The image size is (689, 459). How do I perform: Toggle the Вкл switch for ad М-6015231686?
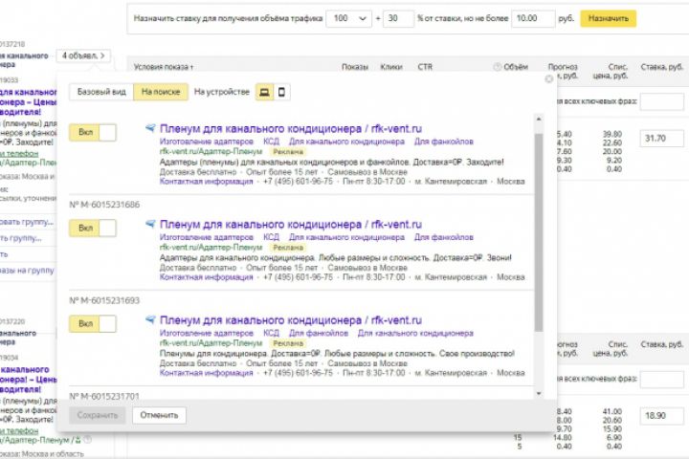(x=93, y=228)
